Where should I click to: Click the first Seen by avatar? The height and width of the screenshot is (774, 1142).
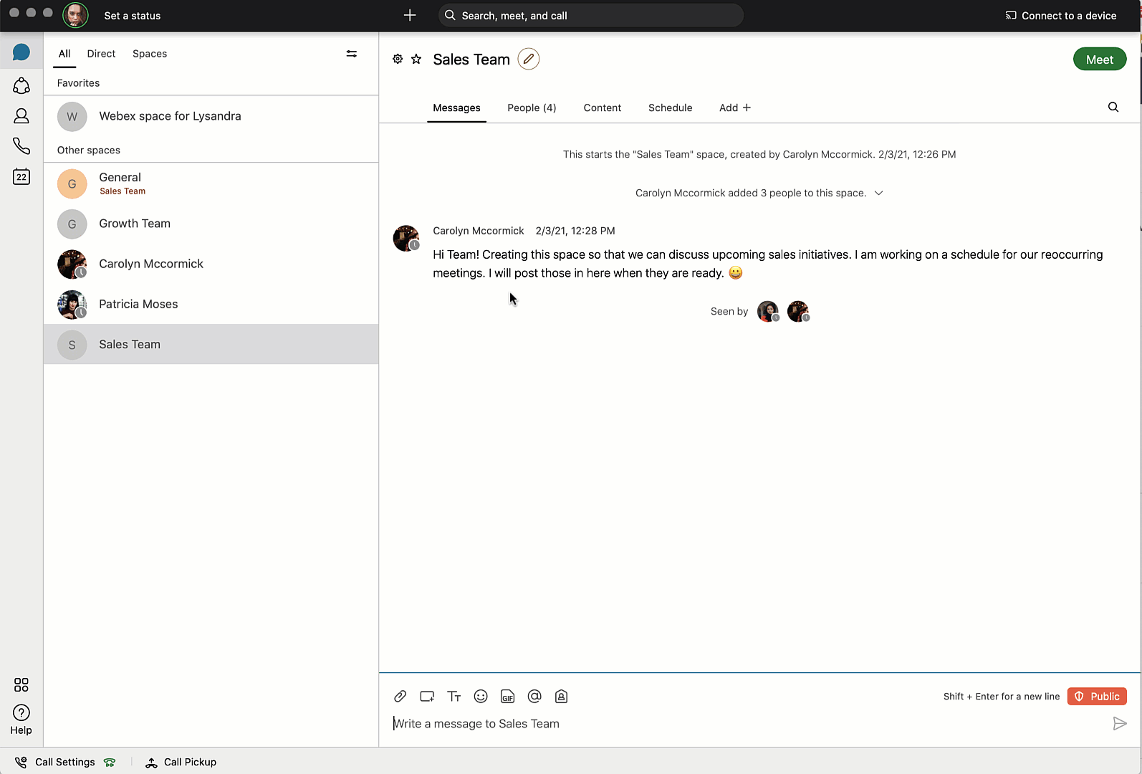click(768, 312)
